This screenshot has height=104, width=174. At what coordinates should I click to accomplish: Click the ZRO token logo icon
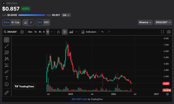4,3
